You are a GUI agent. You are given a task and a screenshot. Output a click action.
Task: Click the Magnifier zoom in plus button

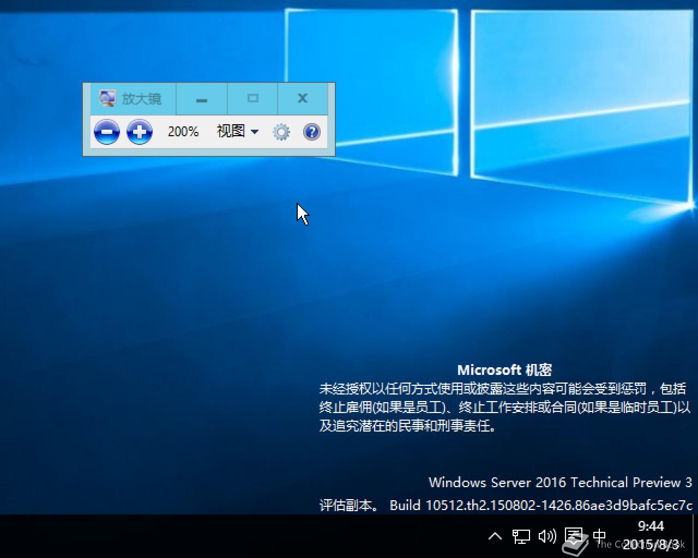pyautogui.click(x=140, y=132)
